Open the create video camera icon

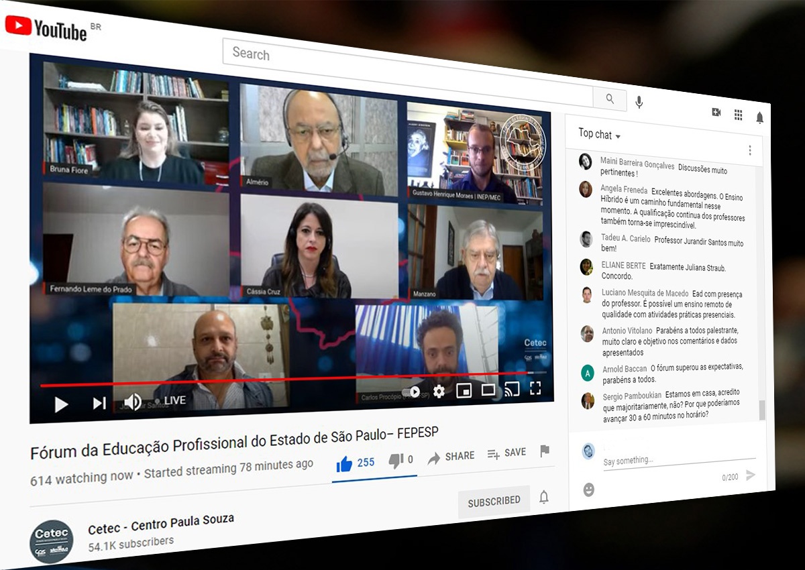pos(716,113)
